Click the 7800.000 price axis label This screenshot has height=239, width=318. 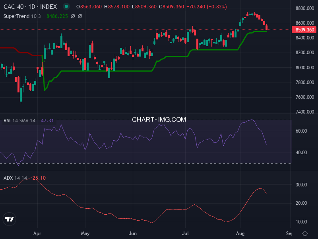tap(305, 82)
